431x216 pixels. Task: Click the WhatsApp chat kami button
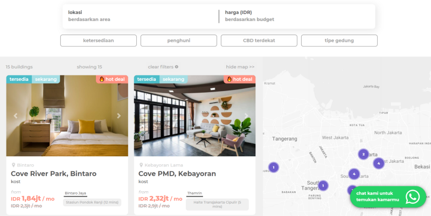pyautogui.click(x=388, y=197)
